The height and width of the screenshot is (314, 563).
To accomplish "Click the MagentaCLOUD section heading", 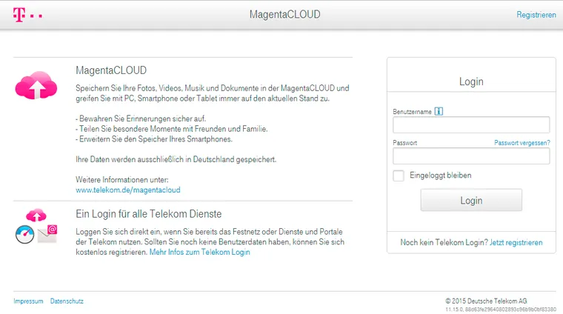I will (x=111, y=70).
